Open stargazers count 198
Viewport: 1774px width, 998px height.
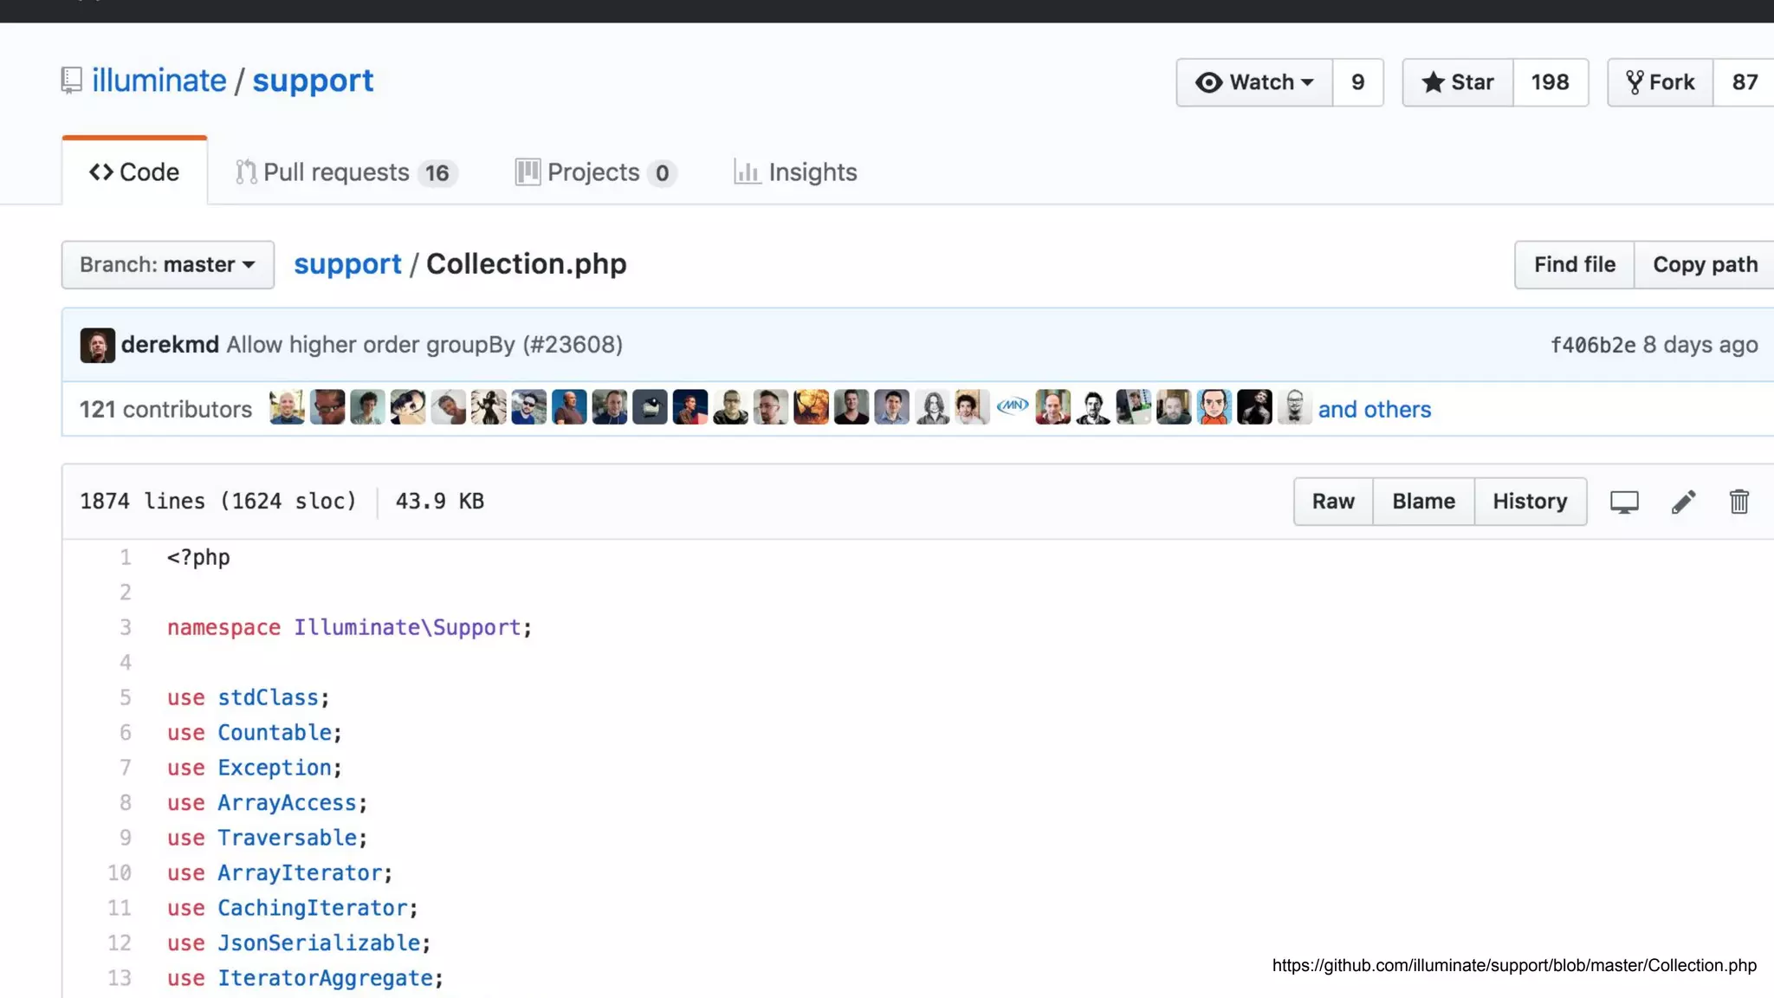1551,82
